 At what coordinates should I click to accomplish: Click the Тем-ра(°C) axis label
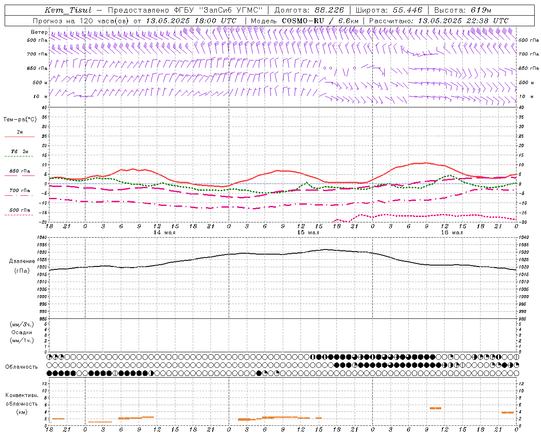click(x=20, y=120)
